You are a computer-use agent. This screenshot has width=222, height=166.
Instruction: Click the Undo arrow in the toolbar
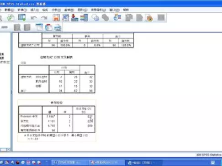pos(33,18)
